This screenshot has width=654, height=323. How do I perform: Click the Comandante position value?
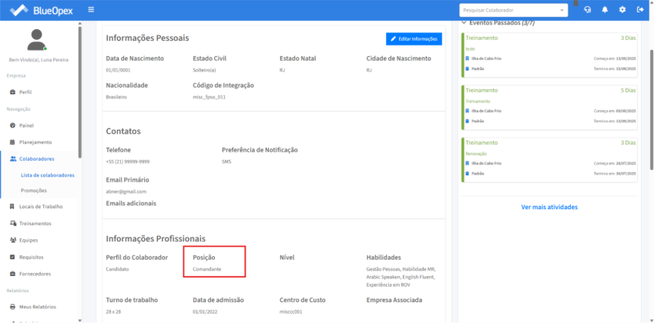pos(207,269)
